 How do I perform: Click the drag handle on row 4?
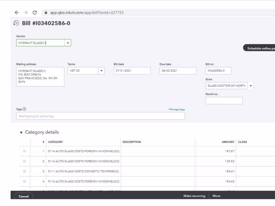coord(24,181)
